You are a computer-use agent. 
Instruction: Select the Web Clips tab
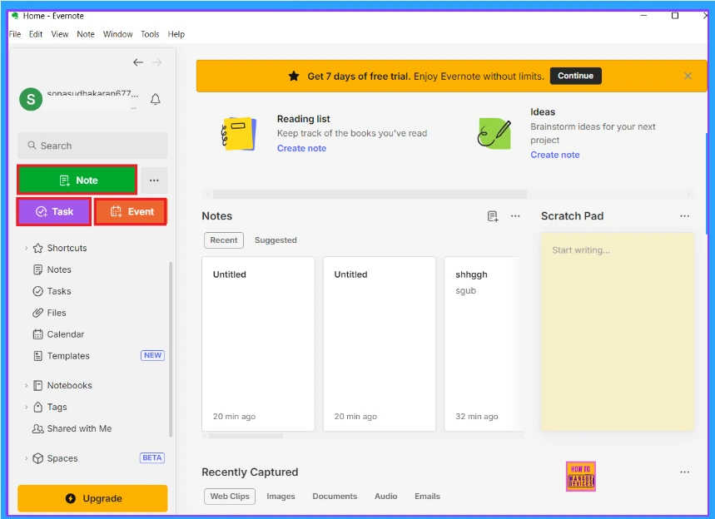point(230,497)
